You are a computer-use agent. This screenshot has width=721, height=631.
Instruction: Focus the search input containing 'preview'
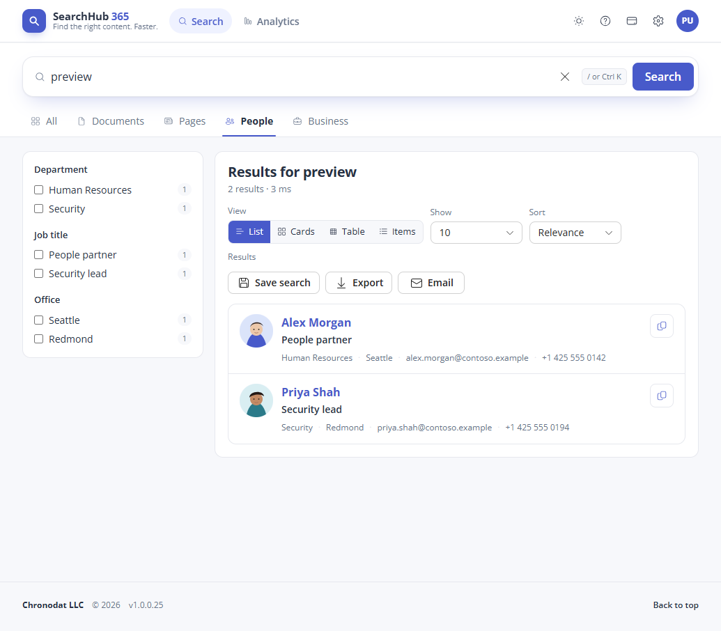(301, 77)
